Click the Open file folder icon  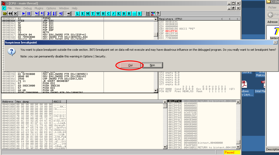(x=5, y=13)
